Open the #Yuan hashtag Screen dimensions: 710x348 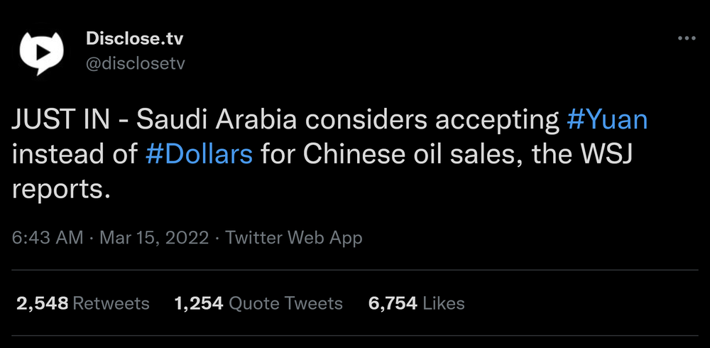pos(607,120)
